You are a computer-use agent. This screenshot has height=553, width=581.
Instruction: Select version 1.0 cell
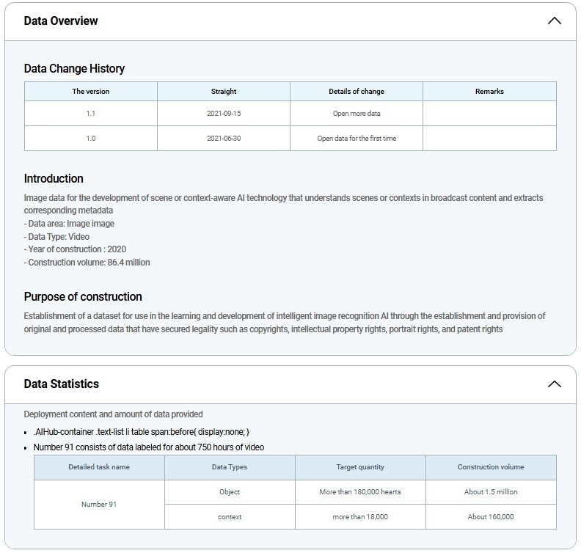click(x=91, y=138)
